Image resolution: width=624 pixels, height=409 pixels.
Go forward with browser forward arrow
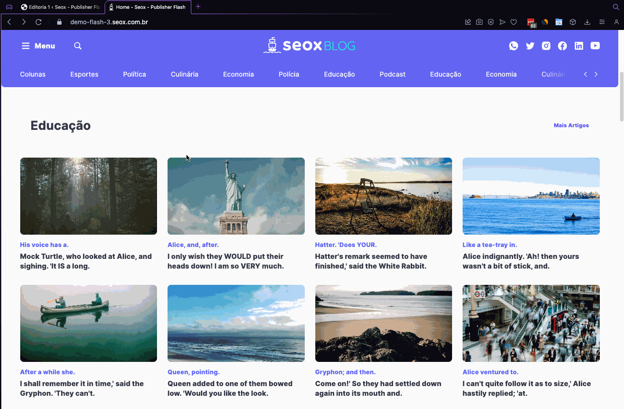pyautogui.click(x=24, y=22)
